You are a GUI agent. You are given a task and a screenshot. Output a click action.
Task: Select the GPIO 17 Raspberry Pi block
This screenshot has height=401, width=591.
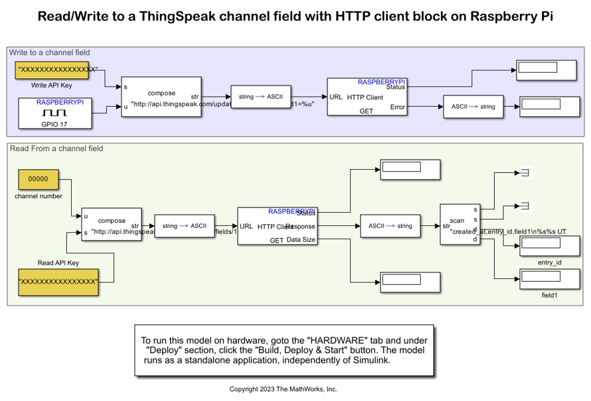(x=55, y=113)
